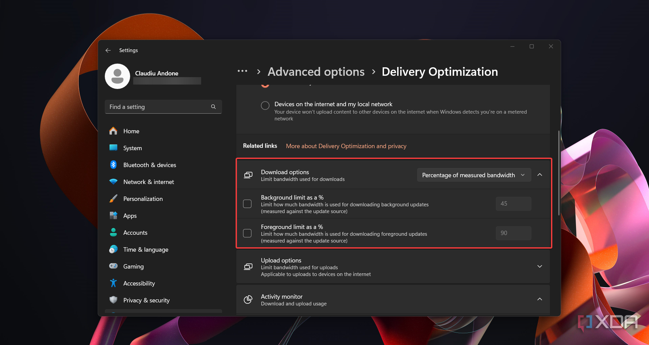
Task: Click the Network wifi icon
Action: click(113, 182)
